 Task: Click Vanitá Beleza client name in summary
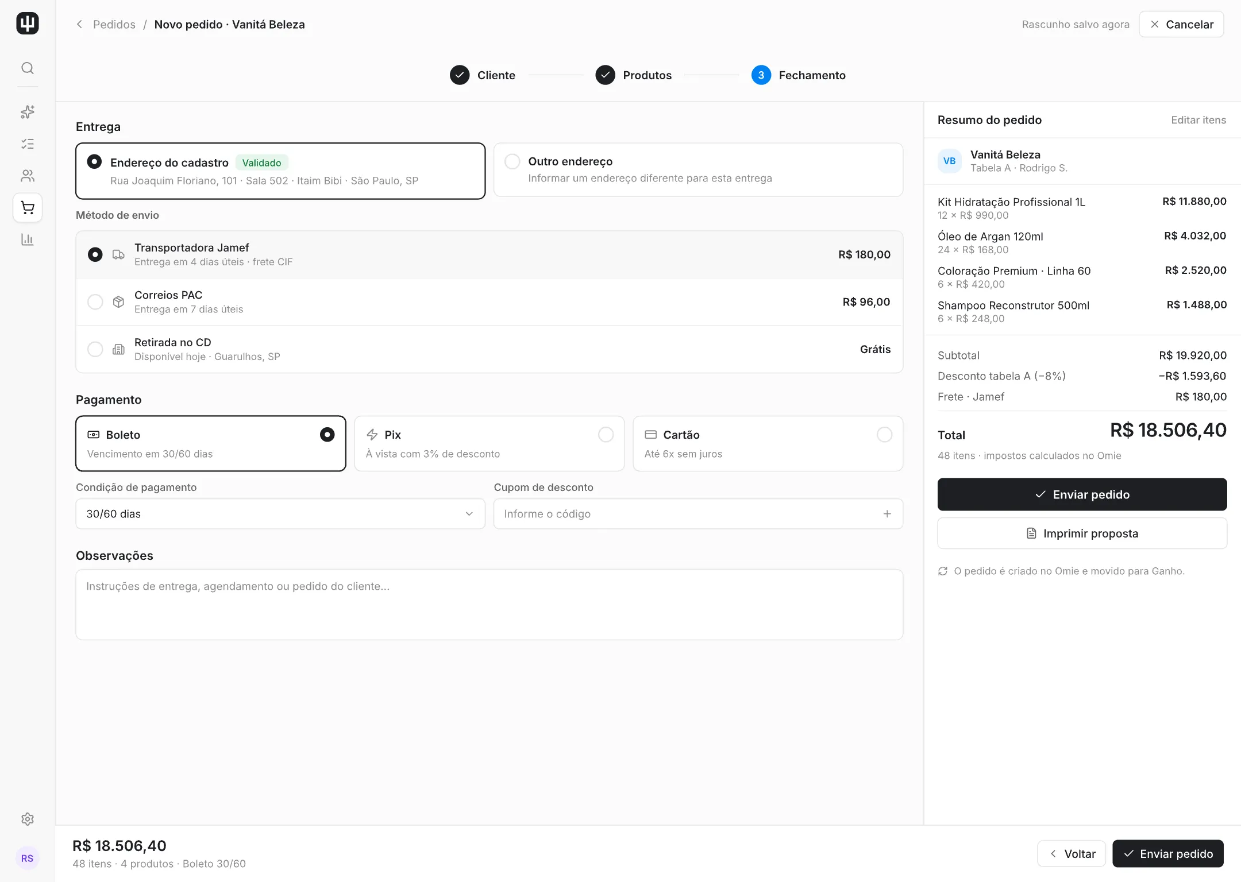click(1005, 154)
